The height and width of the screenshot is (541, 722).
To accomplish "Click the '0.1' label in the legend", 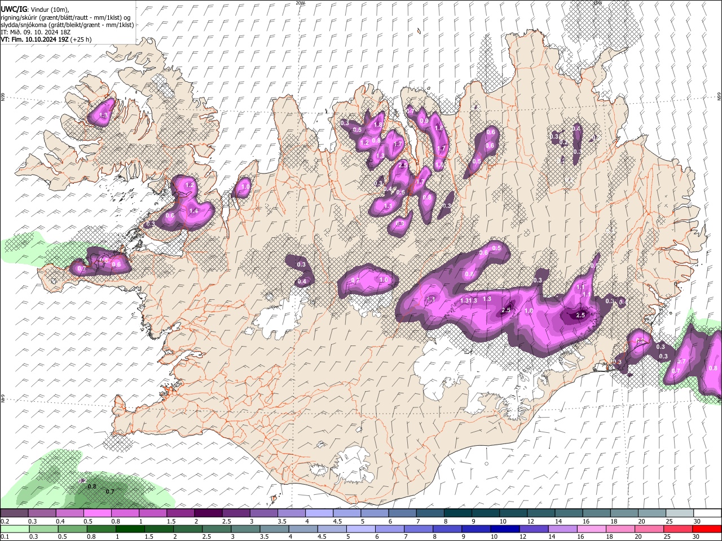I will tap(4, 537).
